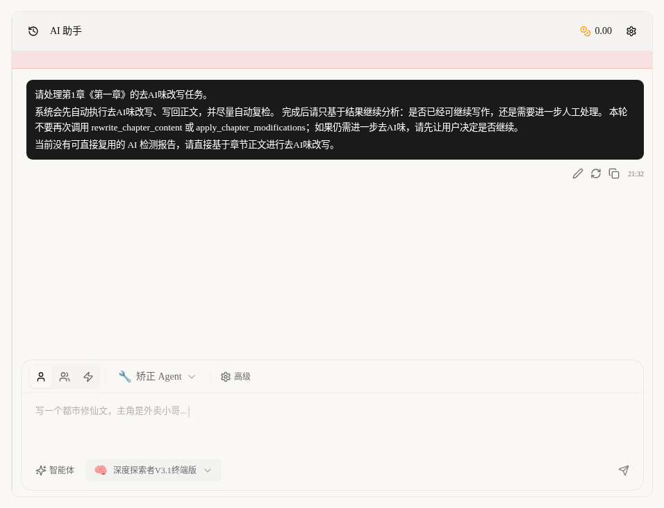Click the sparkle icon beside 智能体
Viewport: 664px width, 508px height.
tap(41, 471)
